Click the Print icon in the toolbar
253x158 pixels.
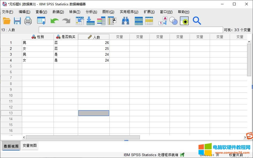pos(28,21)
